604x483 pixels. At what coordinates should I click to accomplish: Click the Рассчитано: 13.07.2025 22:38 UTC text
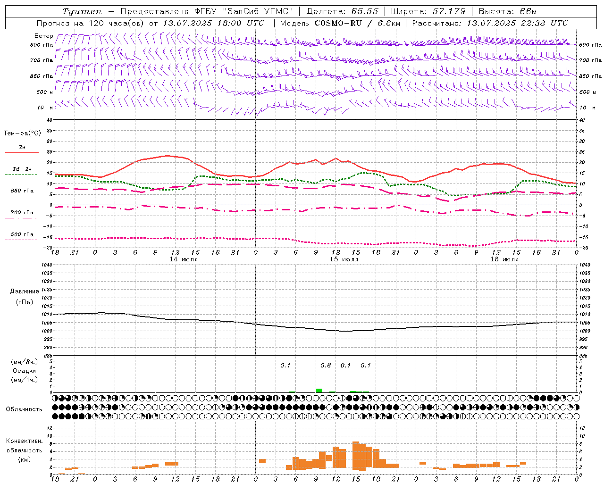pos(490,23)
